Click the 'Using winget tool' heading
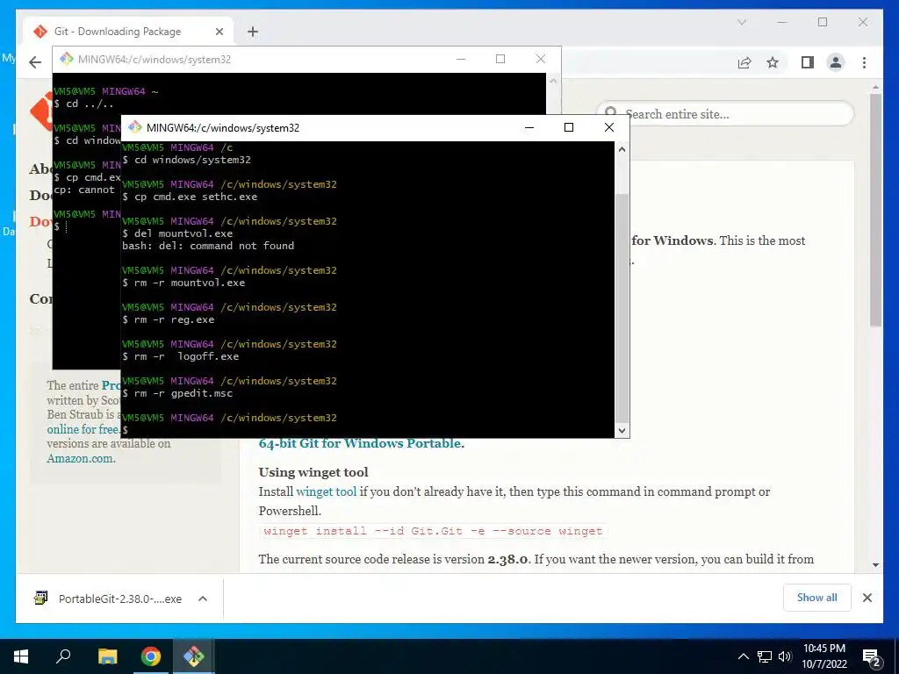Screen dimensions: 899x674 313,472
